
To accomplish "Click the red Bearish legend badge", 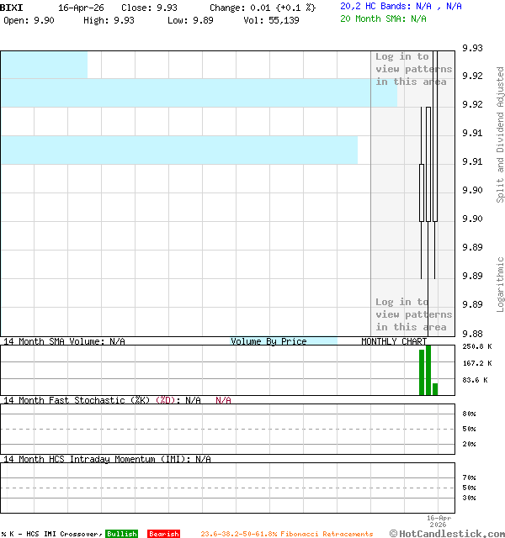I will coord(163,534).
